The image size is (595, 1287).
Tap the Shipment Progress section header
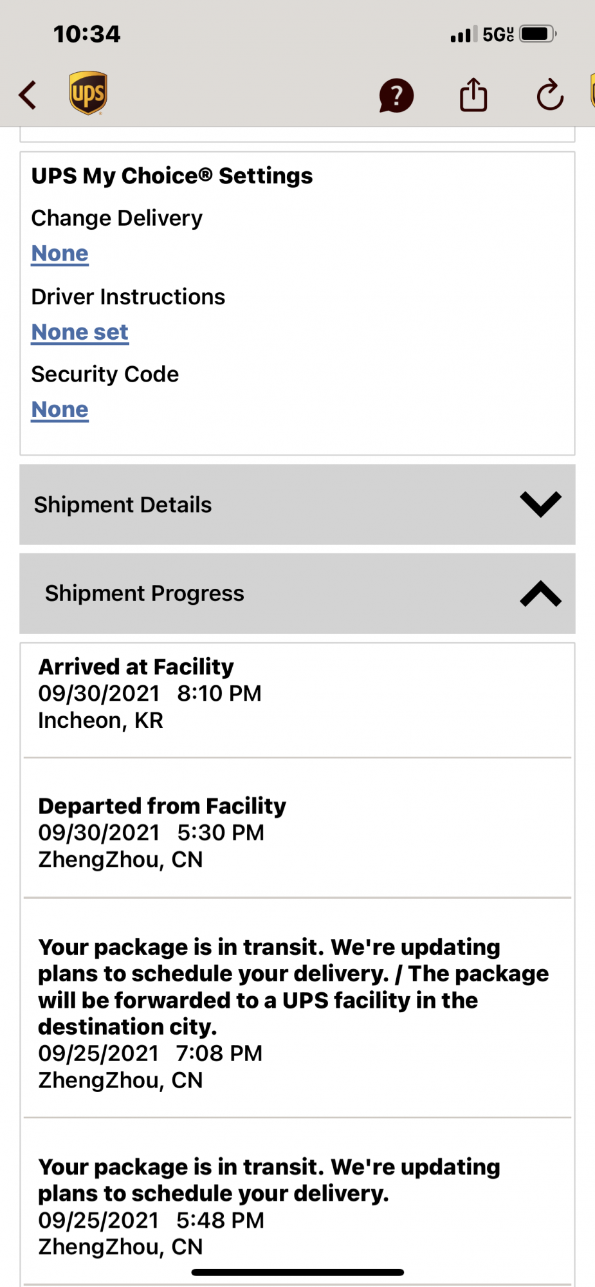[x=145, y=593]
